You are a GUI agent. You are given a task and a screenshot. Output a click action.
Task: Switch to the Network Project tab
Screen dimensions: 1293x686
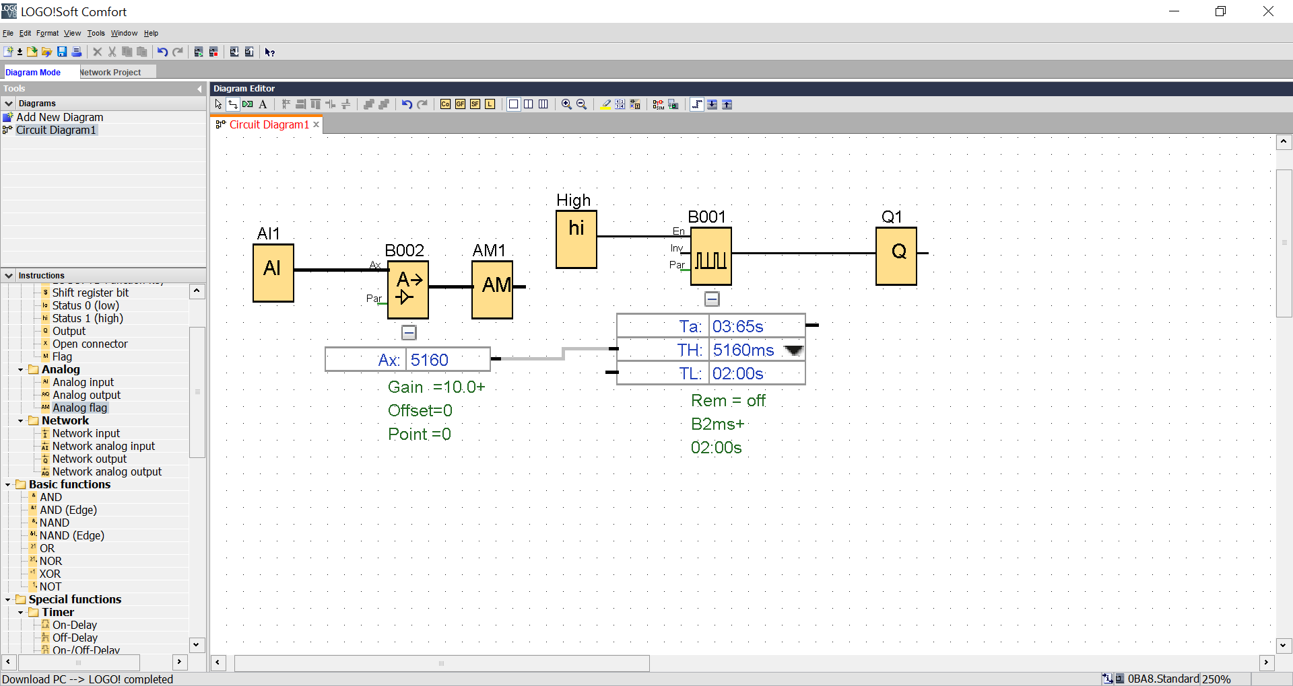[110, 72]
